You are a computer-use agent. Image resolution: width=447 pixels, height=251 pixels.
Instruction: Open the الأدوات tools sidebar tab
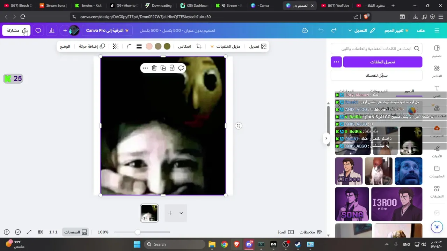pyautogui.click(x=437, y=151)
